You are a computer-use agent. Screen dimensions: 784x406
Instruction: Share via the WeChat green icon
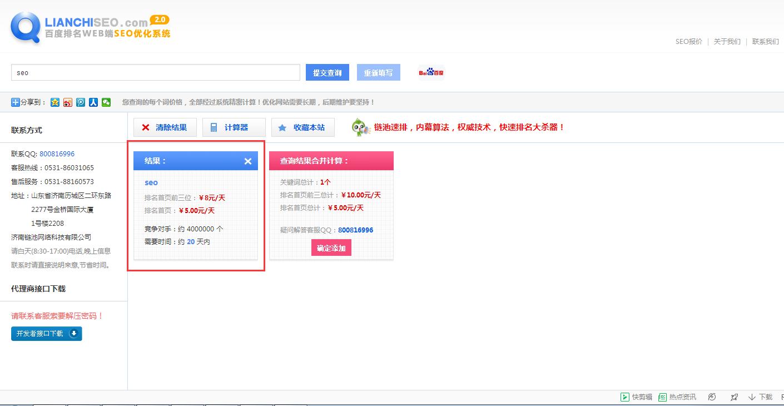tap(106, 102)
